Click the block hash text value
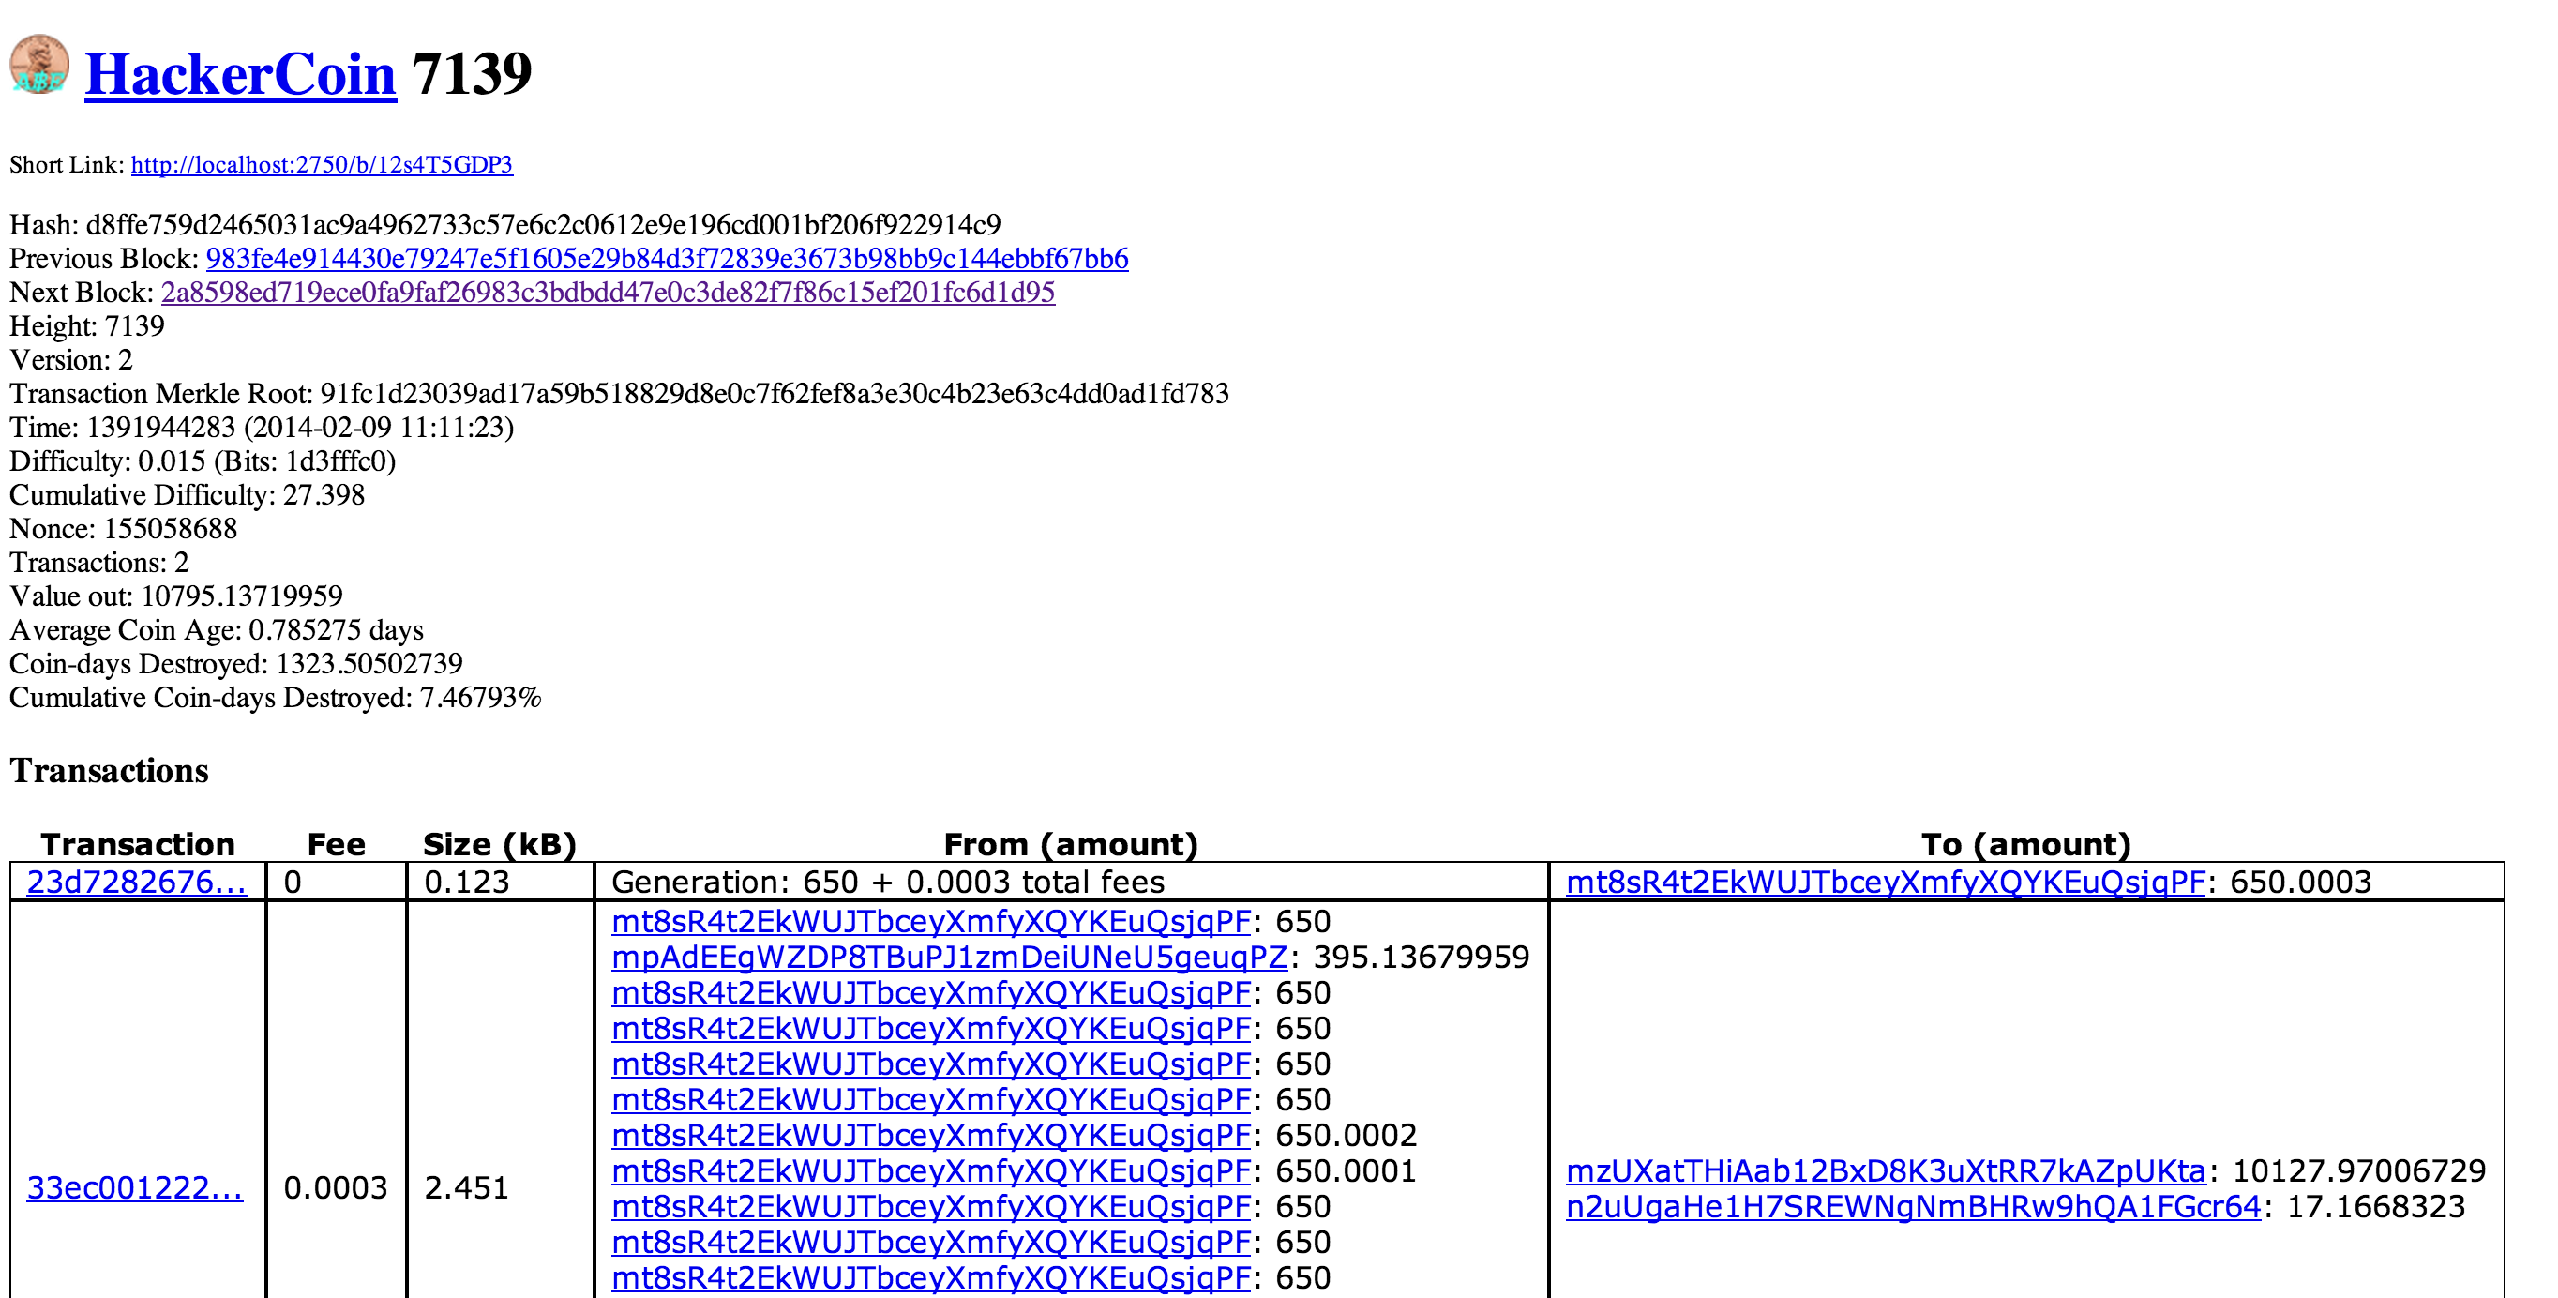2558x1298 pixels. pyautogui.click(x=543, y=225)
